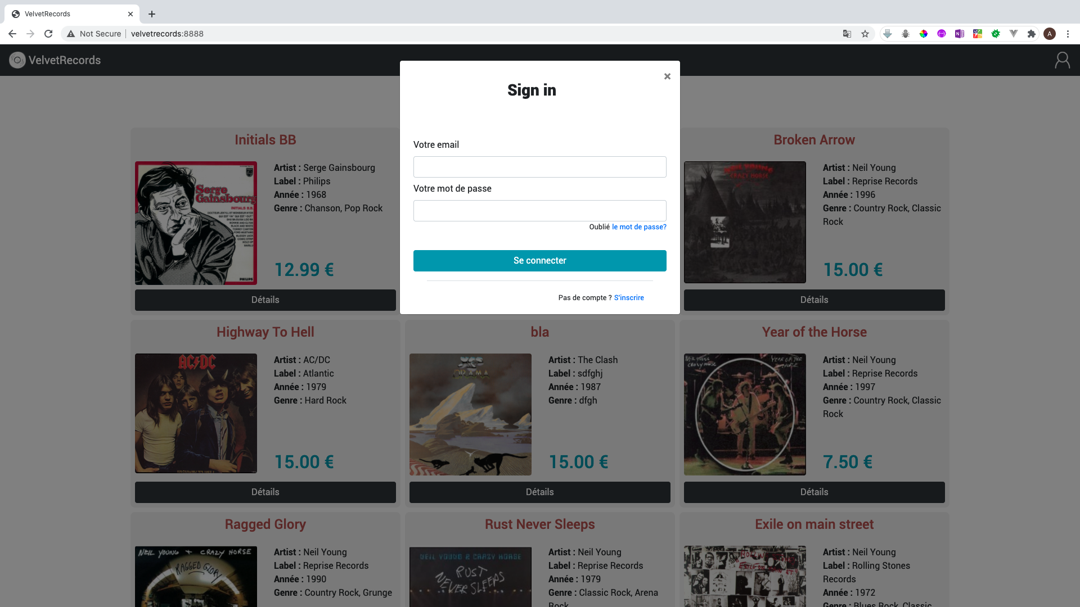Viewport: 1080px width, 607px height.
Task: Open the translate page icon
Action: pos(847,34)
